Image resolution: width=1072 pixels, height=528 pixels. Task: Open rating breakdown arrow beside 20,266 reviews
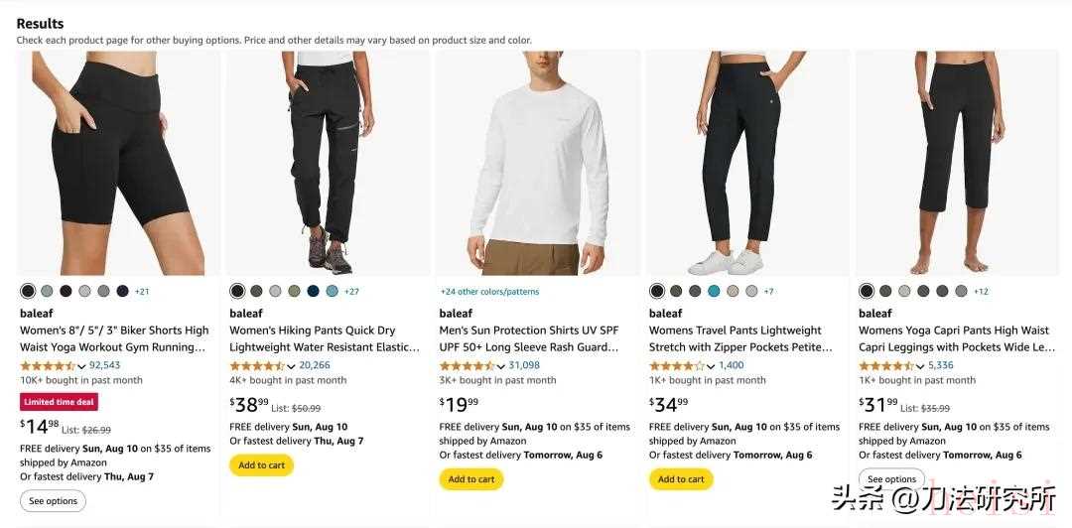click(x=292, y=366)
